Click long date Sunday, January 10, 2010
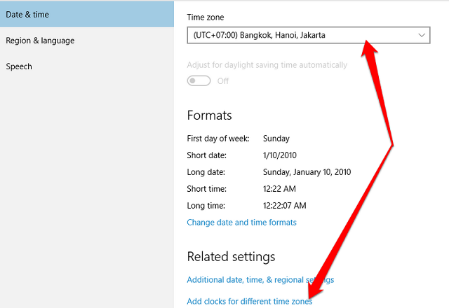The image size is (449, 308). tap(307, 172)
